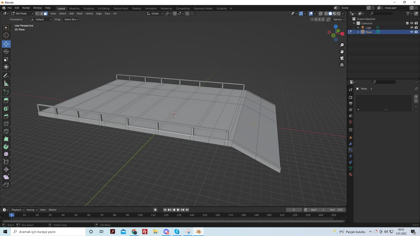The height and width of the screenshot is (236, 420).
Task: Activate the Spin tool
Action: 6,146
